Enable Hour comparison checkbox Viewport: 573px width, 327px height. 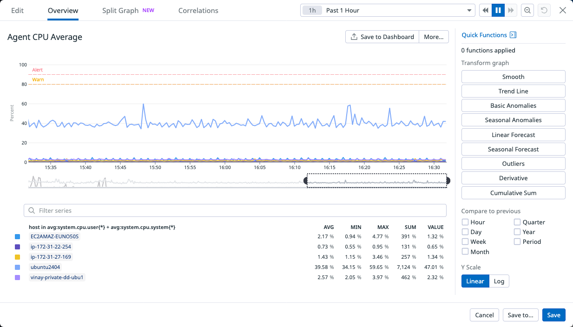pyautogui.click(x=464, y=222)
